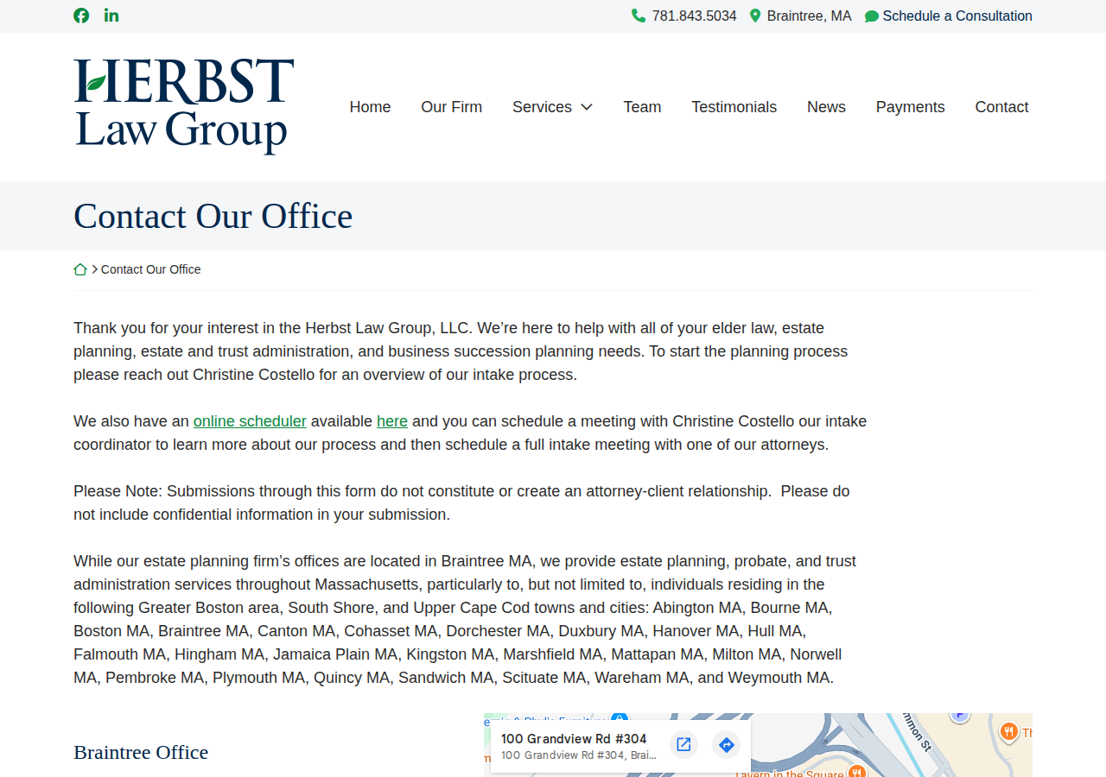Click the 'here' scheduler link

392,421
